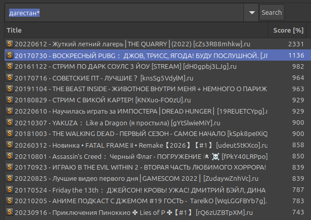Click the icon beside Friday the 13th row
Screen dimensions: 311x220
click(10, 190)
